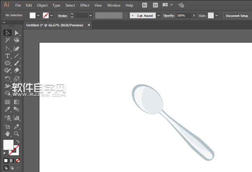Select the Mesh tool

[x=7, y=102]
